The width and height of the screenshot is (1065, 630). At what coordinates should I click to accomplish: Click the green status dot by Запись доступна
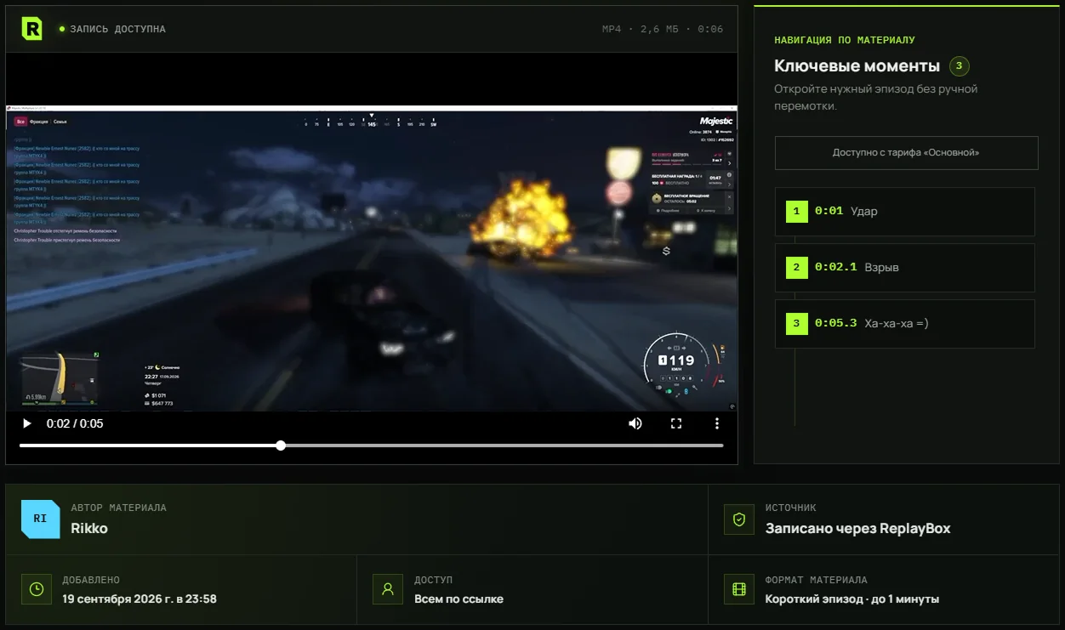(x=62, y=30)
